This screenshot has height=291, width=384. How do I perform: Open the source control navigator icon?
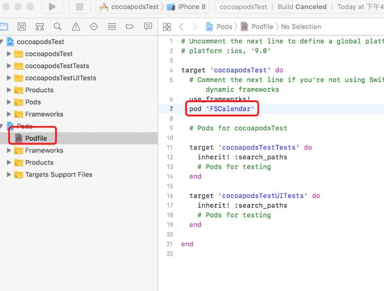coord(22,26)
